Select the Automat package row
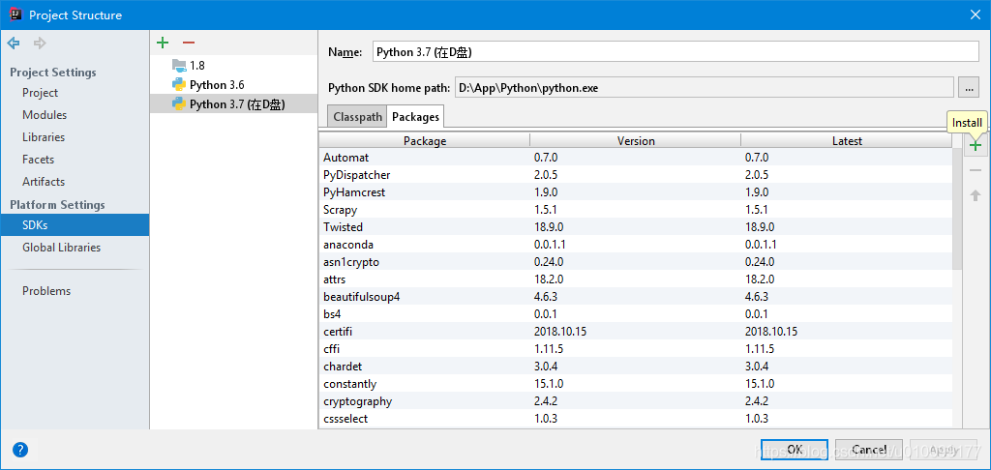The image size is (991, 470). coord(635,158)
